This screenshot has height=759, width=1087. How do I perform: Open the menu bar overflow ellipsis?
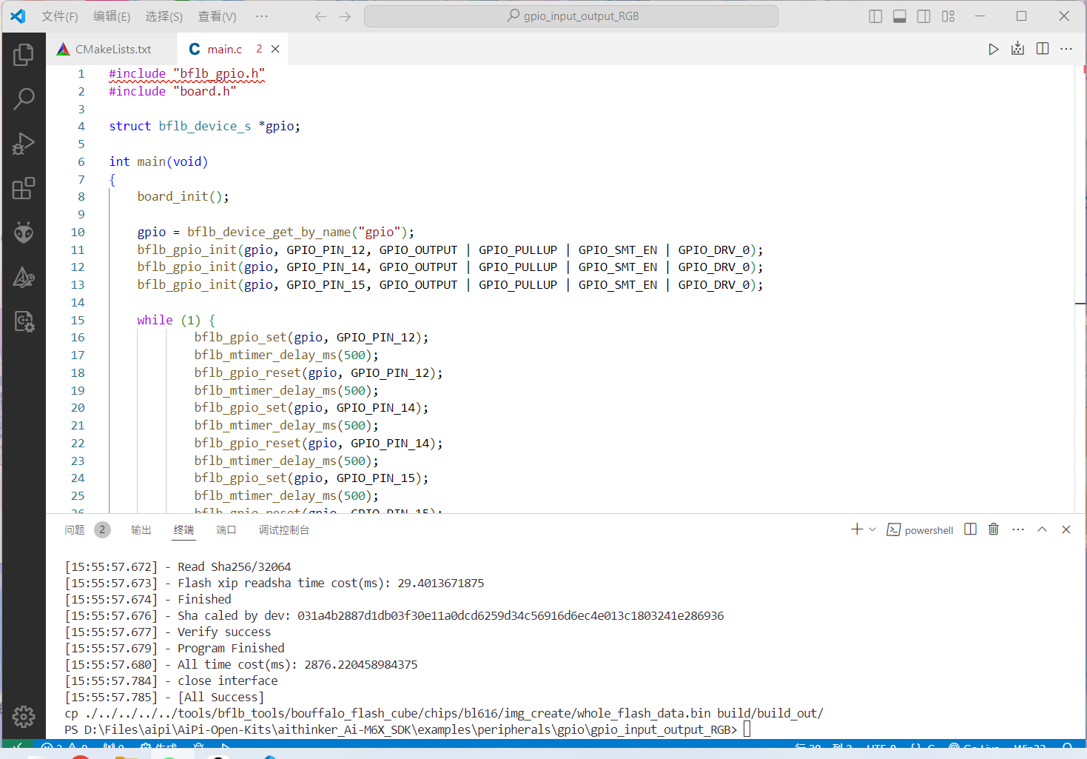(262, 16)
